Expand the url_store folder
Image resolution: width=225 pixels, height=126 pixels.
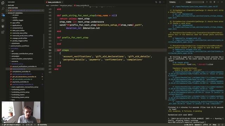click(15, 15)
